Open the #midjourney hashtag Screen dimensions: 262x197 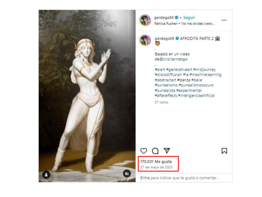pyautogui.click(x=204, y=69)
